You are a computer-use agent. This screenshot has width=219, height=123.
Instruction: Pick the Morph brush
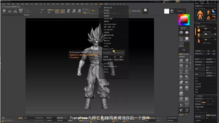point(181,88)
